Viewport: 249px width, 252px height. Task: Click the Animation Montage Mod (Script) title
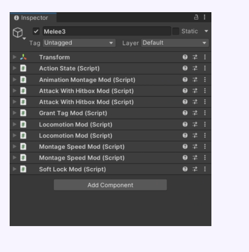(x=87, y=80)
